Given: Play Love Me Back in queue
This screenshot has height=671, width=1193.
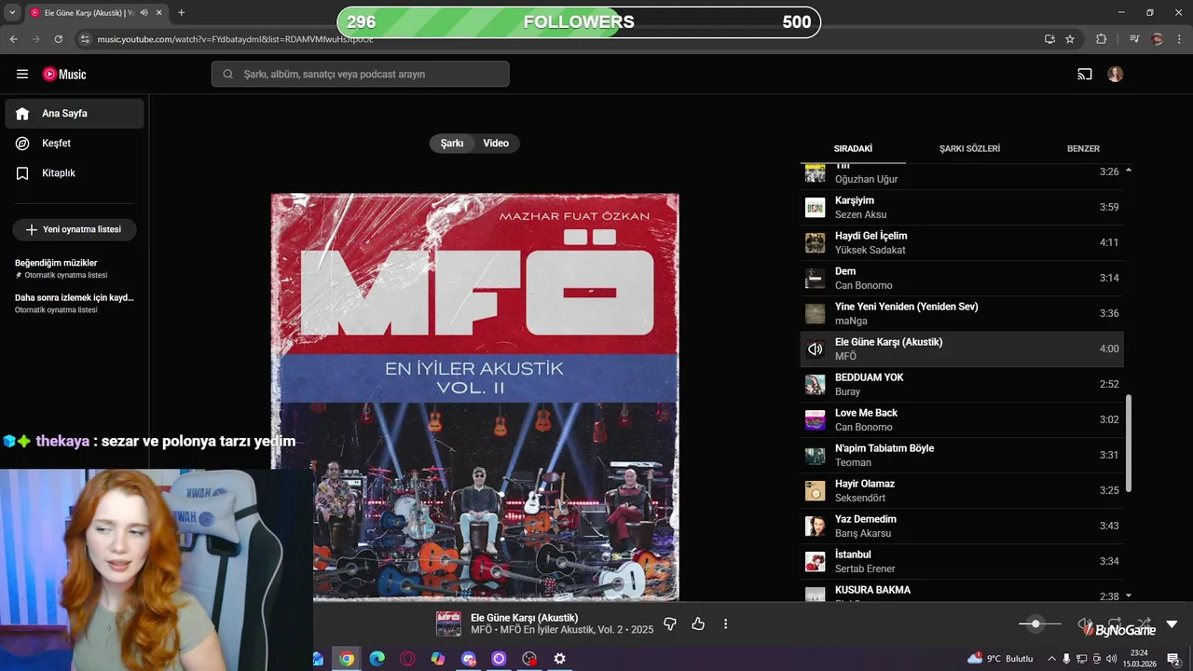Looking at the screenshot, I should click(962, 419).
